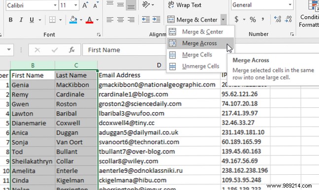Viewport: 319px width, 190px height.
Task: Open Fill Color dropdown arrow
Action: click(81, 20)
